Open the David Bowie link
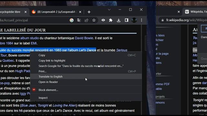207x116 pixels. tap(84, 38)
